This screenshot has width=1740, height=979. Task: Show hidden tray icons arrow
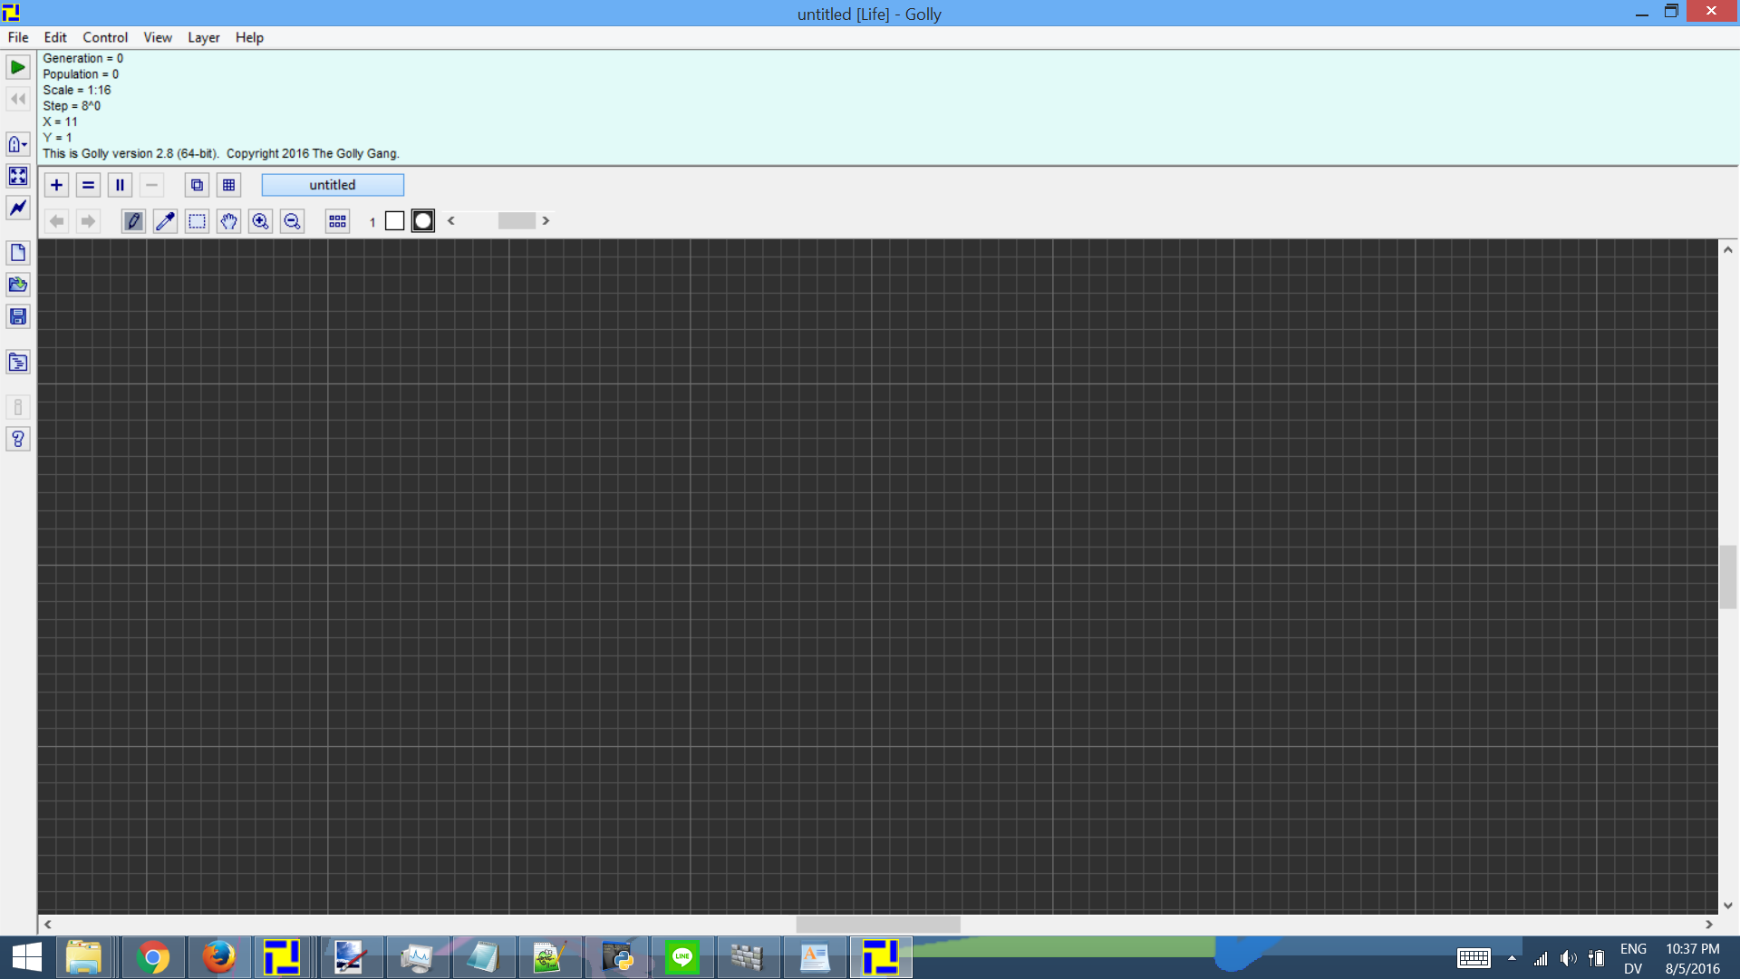pos(1512,958)
